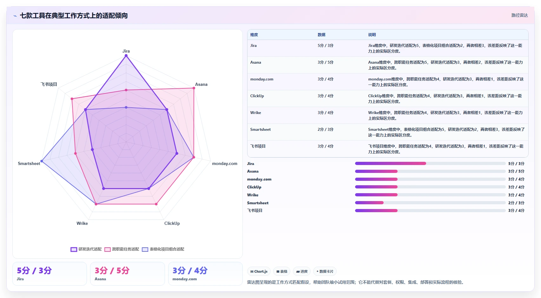Select the monday.com row name in the table
Screen dimensions: 541x298
[x=261, y=79]
